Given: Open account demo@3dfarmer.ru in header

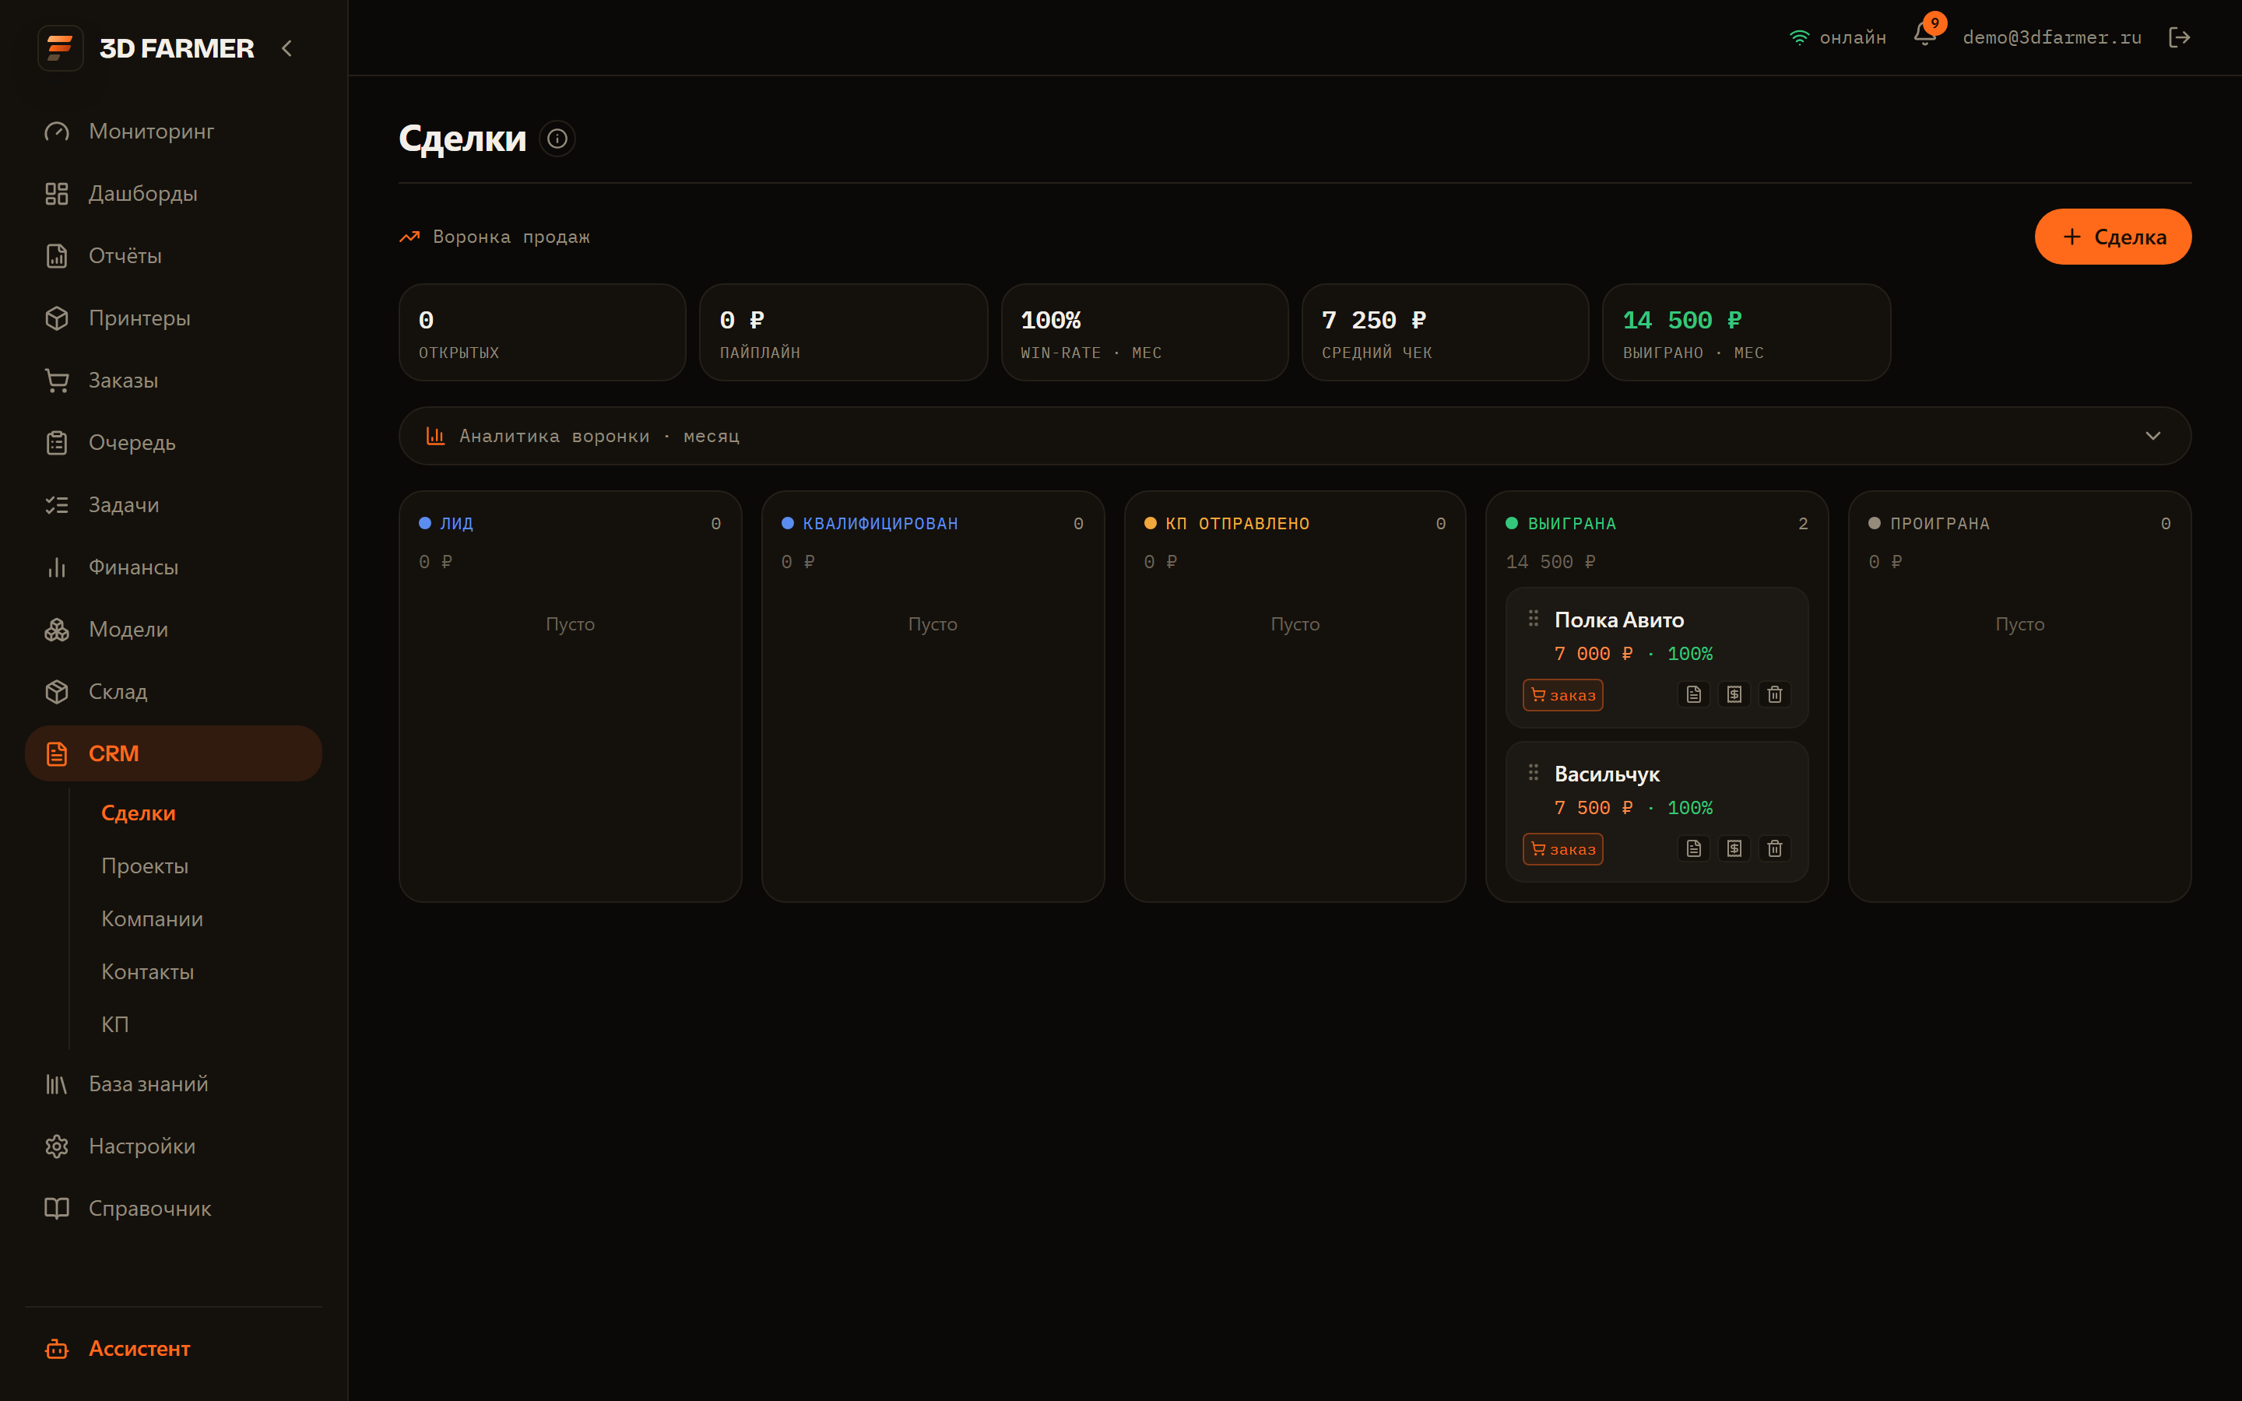Looking at the screenshot, I should tap(2051, 37).
